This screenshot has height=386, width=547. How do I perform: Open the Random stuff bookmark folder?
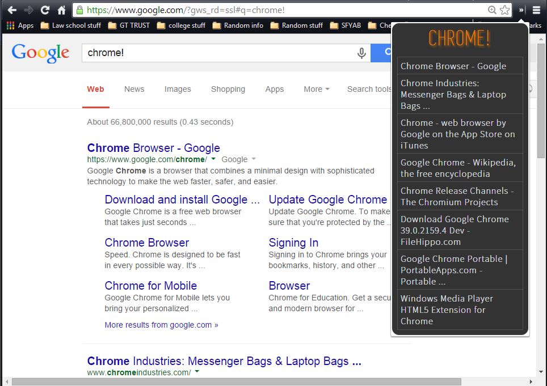pyautogui.click(x=297, y=26)
